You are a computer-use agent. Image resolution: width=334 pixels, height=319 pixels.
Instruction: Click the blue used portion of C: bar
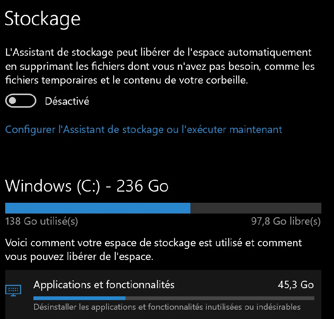[x=98, y=208]
